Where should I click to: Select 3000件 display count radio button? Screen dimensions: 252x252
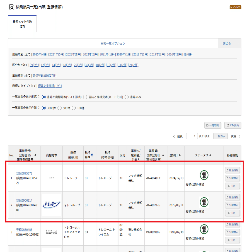point(44,108)
